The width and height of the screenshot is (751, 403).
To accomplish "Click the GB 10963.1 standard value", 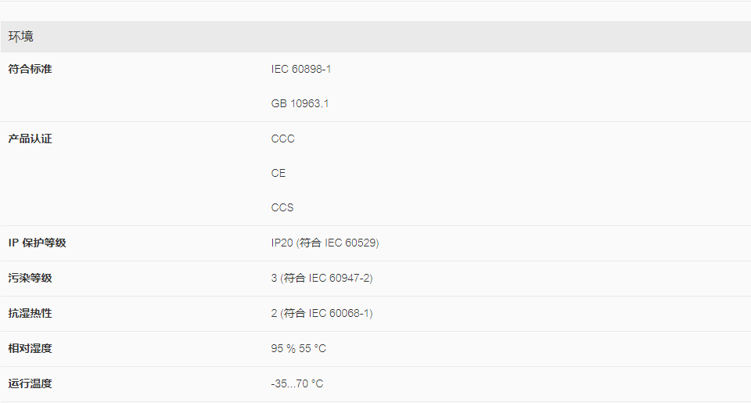I will coord(300,103).
